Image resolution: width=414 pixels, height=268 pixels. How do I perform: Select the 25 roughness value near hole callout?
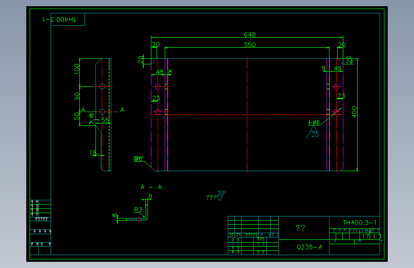click(315, 134)
